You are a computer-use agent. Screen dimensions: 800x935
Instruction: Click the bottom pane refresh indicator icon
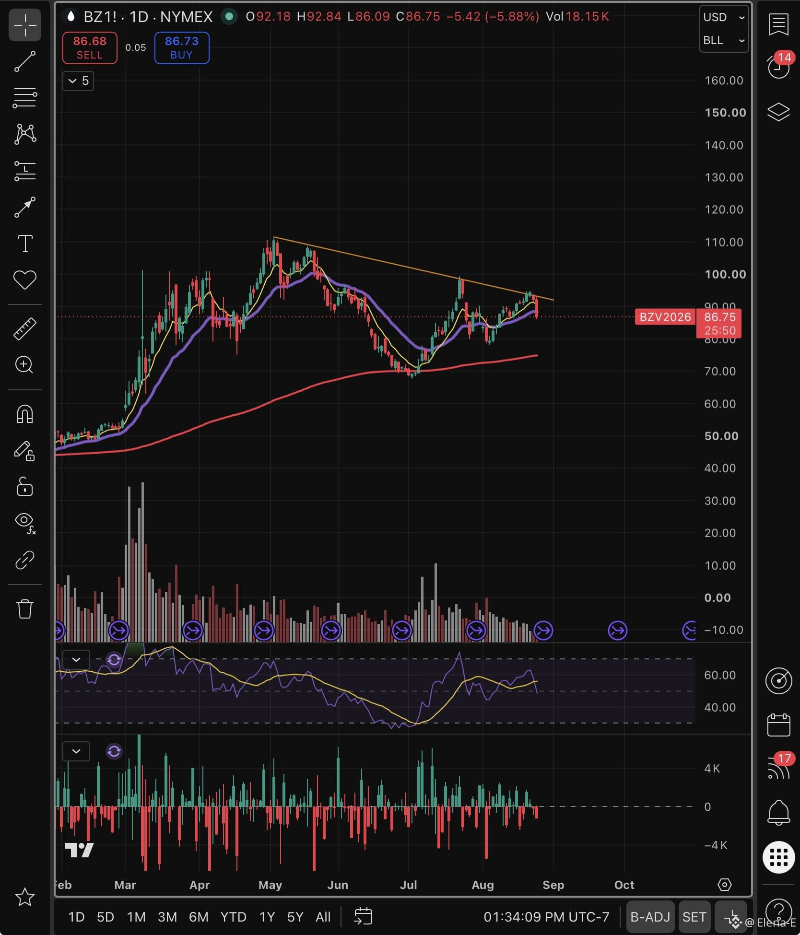coord(114,751)
